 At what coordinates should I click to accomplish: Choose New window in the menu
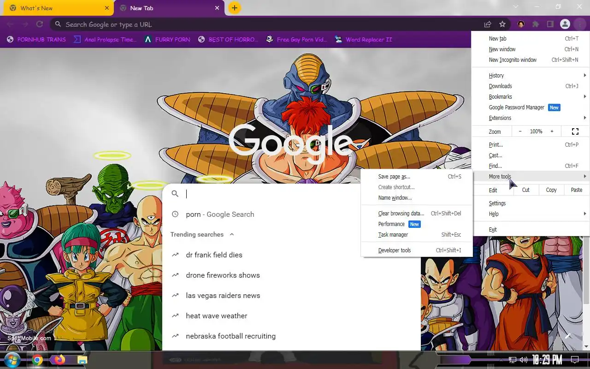point(531,49)
